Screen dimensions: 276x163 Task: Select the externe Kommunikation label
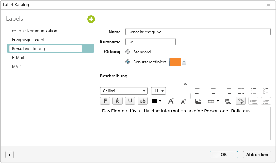(x=34, y=31)
